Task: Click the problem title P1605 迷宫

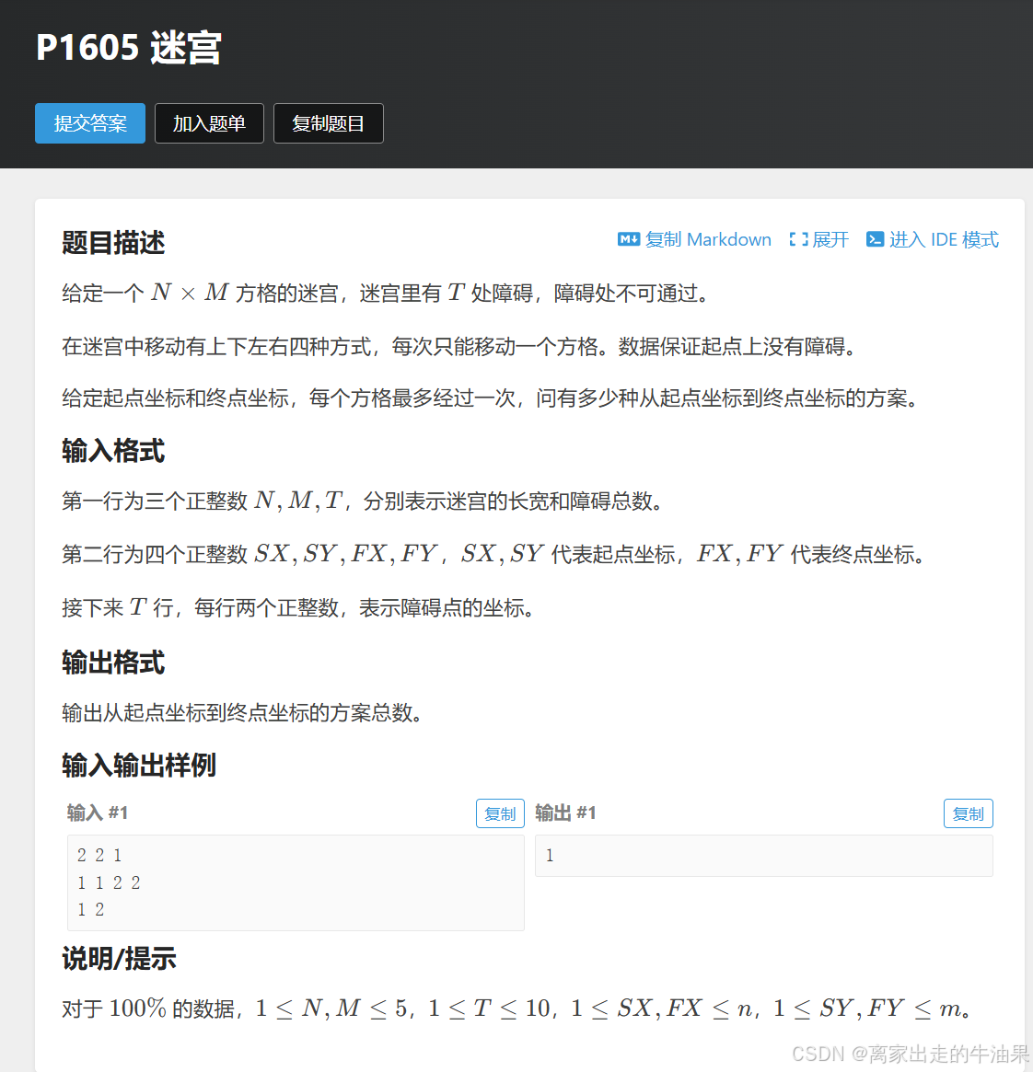Action: point(128,48)
